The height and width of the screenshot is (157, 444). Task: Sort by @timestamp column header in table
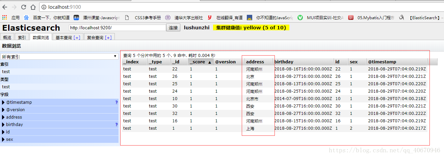(x=397, y=62)
